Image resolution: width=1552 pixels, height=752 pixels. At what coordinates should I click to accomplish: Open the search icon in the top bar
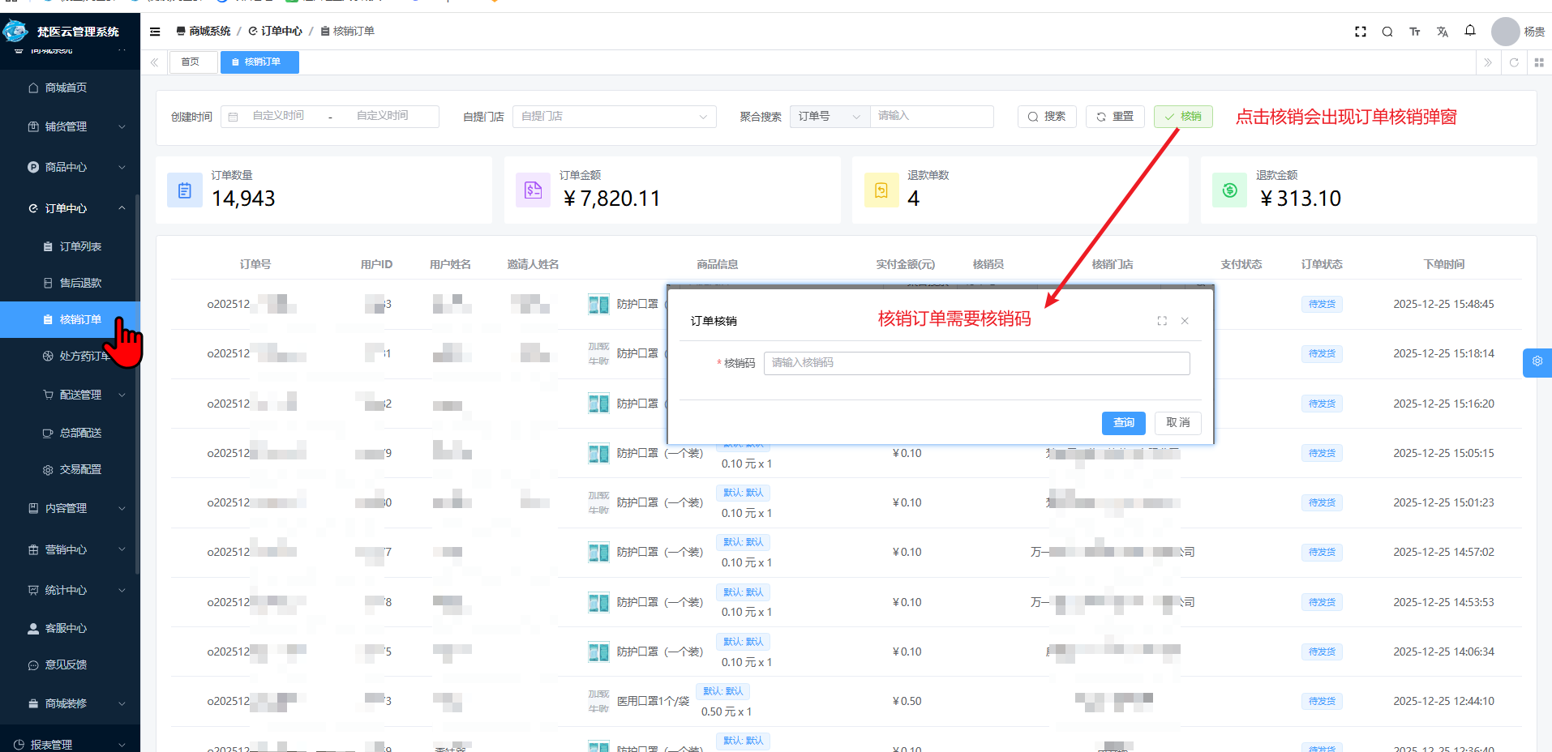[x=1387, y=32]
